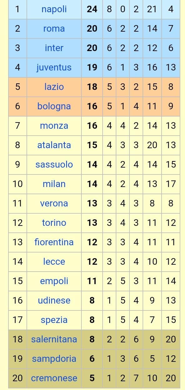Open the sampdoria team link
The height and width of the screenshot is (390, 185).
click(54, 359)
